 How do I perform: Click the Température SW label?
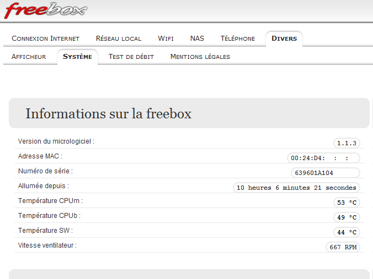click(x=45, y=231)
